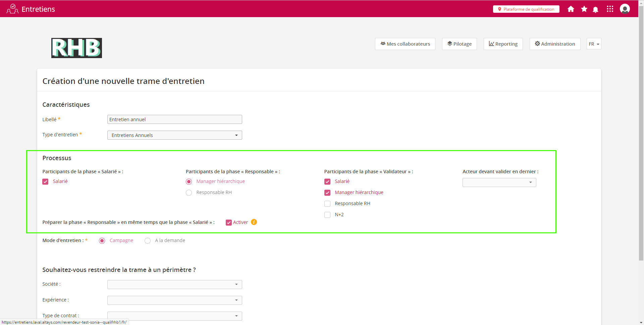Uncheck Salarié in the Validateur phase

[x=327, y=182]
